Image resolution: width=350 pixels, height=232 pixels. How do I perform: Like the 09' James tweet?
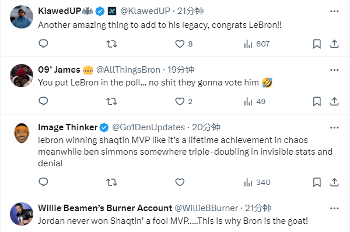[184, 101]
